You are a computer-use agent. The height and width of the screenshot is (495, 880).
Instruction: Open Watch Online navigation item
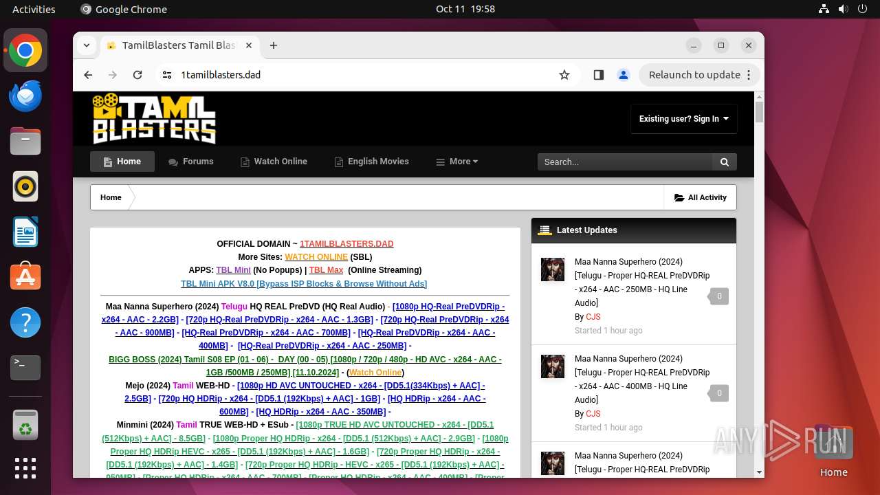274,162
